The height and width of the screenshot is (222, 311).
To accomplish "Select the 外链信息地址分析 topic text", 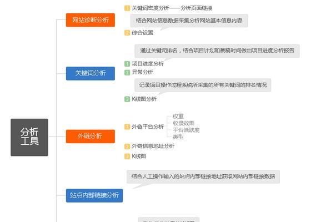I will pos(153,146).
